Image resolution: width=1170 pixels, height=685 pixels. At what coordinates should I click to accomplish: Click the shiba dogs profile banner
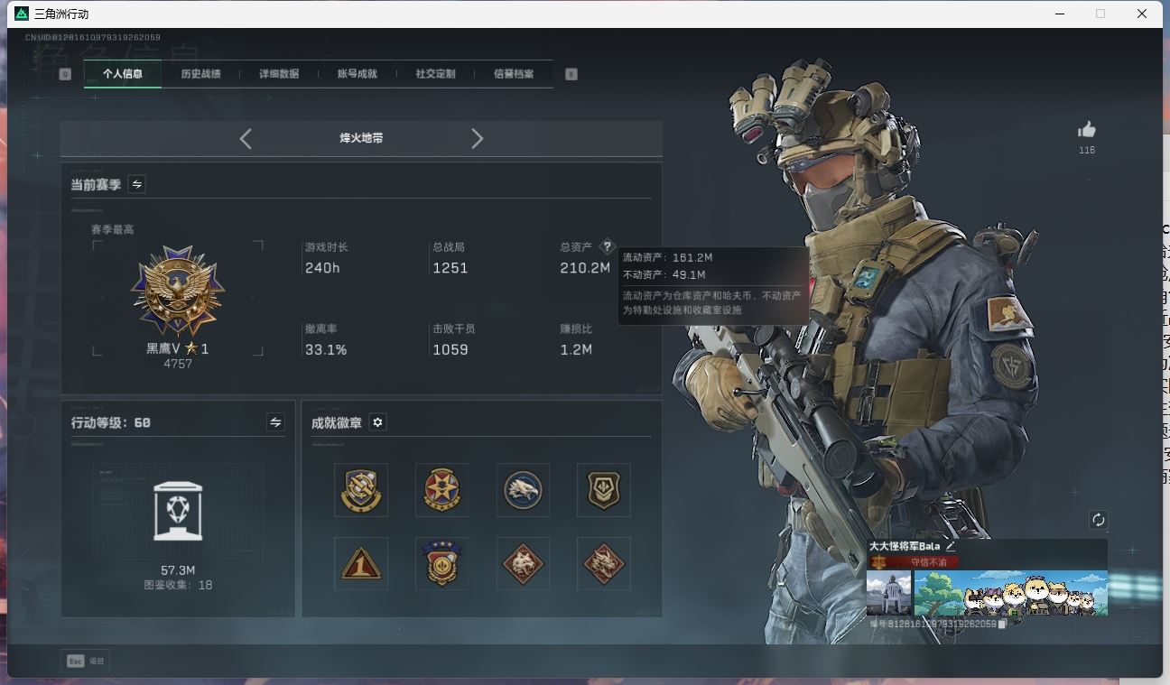1010,593
